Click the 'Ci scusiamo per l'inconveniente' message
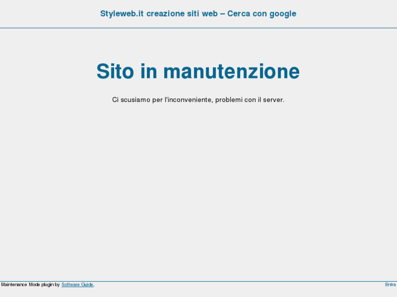The image size is (397, 297). [x=198, y=100]
